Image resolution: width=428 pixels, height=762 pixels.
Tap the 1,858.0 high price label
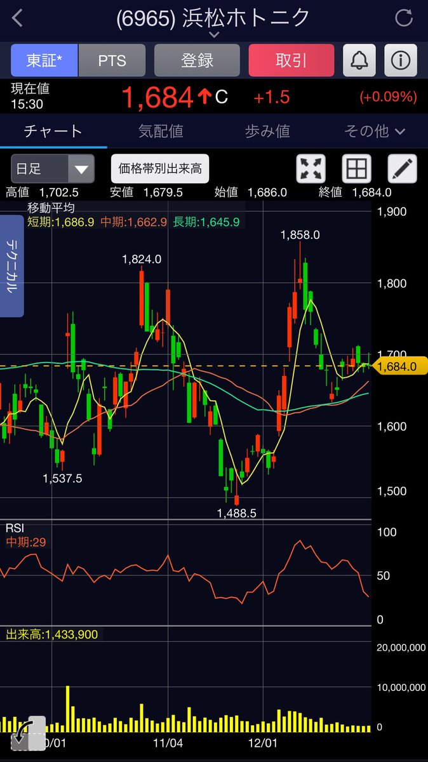[300, 235]
